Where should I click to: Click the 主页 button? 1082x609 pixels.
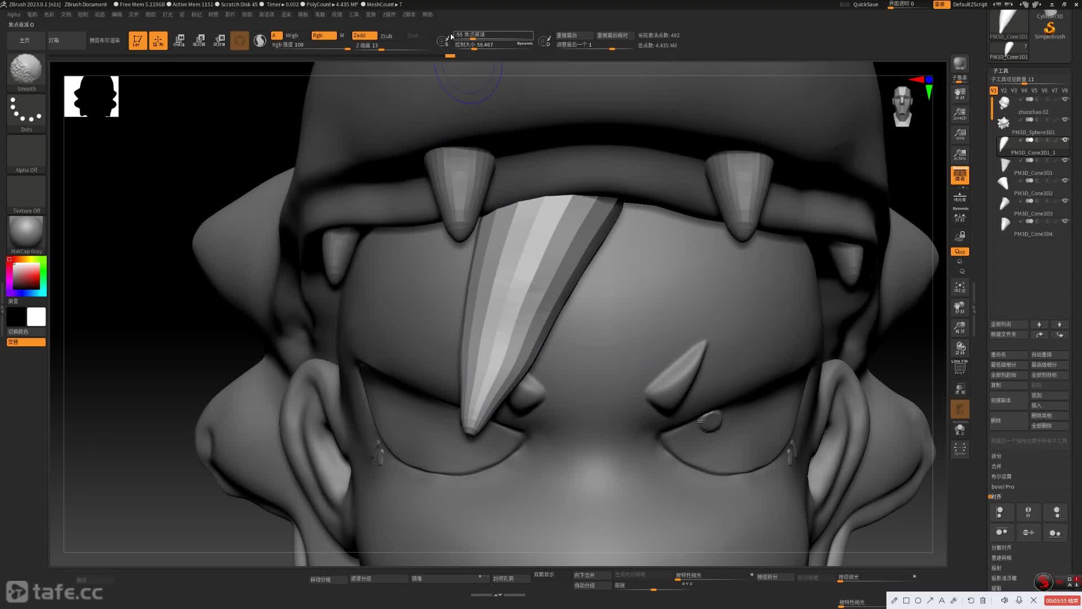click(26, 41)
